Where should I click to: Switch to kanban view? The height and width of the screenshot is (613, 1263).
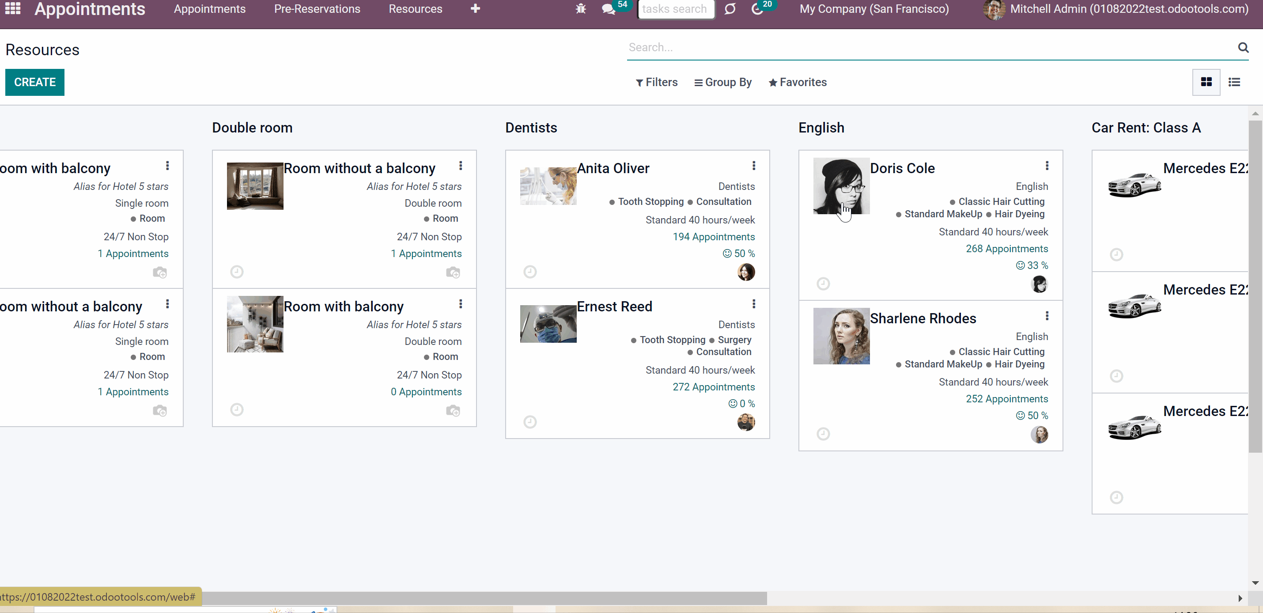tap(1206, 82)
